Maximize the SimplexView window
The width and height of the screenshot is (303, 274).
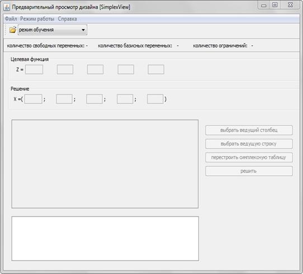click(275, 5)
